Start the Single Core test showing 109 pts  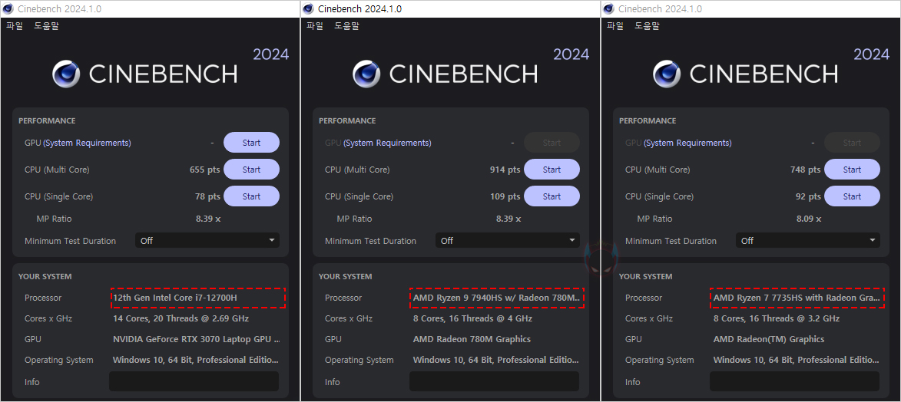552,196
